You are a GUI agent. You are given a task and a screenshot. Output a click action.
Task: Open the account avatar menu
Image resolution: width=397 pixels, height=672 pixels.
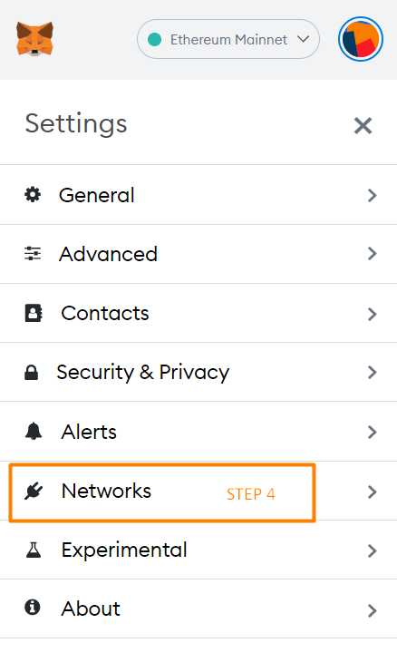(360, 39)
